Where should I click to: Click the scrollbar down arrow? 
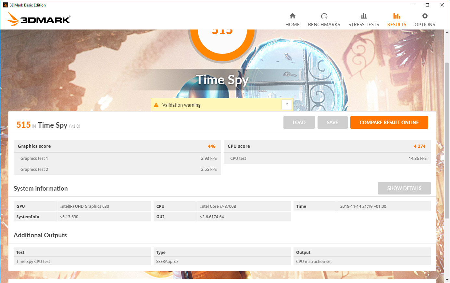point(447,280)
